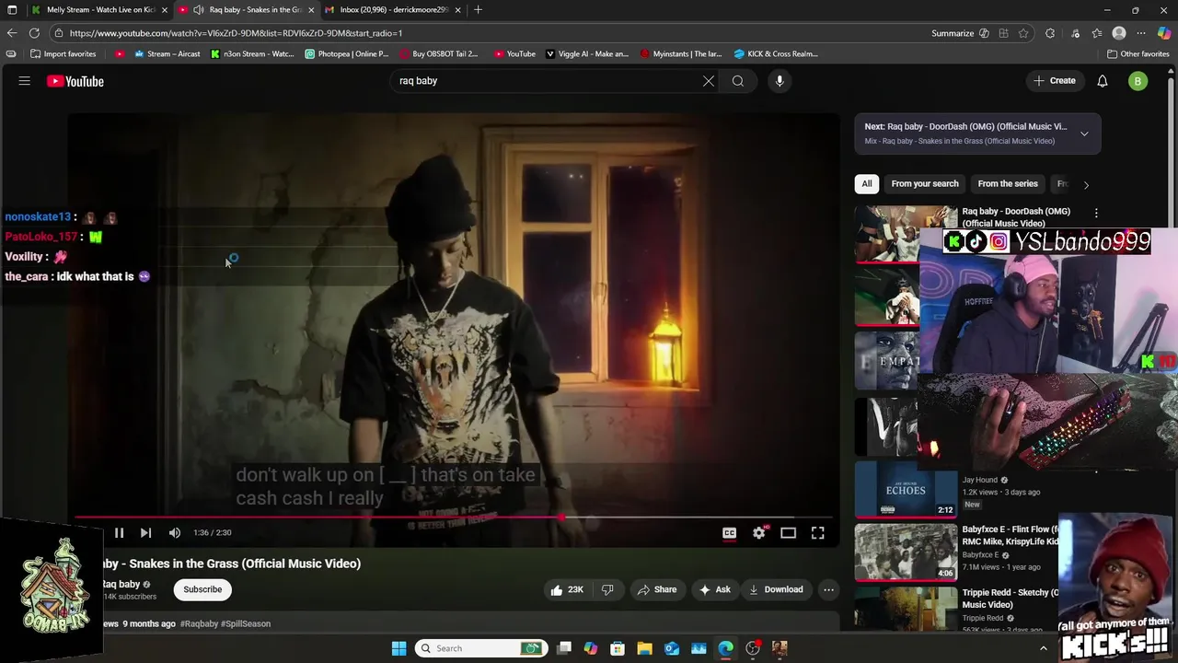Open a new browser tab
This screenshot has width=1178, height=663.
[478, 9]
